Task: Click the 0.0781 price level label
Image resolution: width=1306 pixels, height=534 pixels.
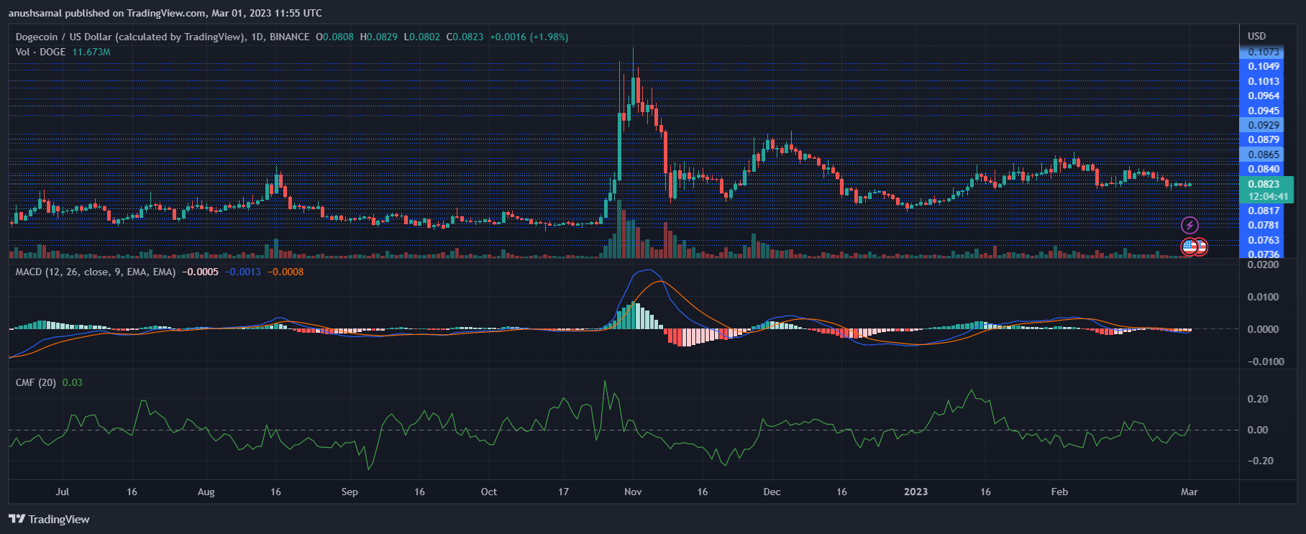Action: 1261,225
